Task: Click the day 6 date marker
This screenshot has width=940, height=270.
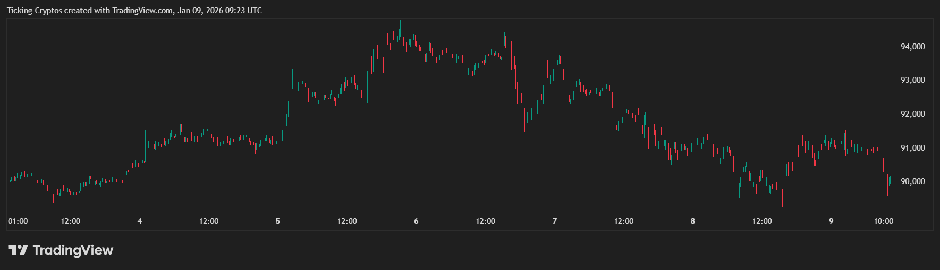Action: coord(416,221)
